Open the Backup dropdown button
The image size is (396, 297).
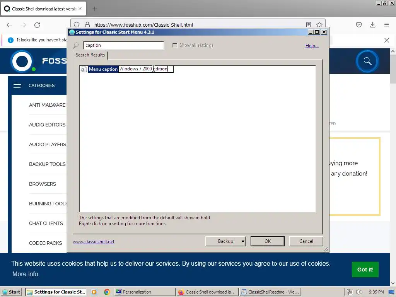tap(225, 241)
